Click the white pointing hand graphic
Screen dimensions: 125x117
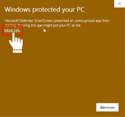pyautogui.click(x=16, y=43)
